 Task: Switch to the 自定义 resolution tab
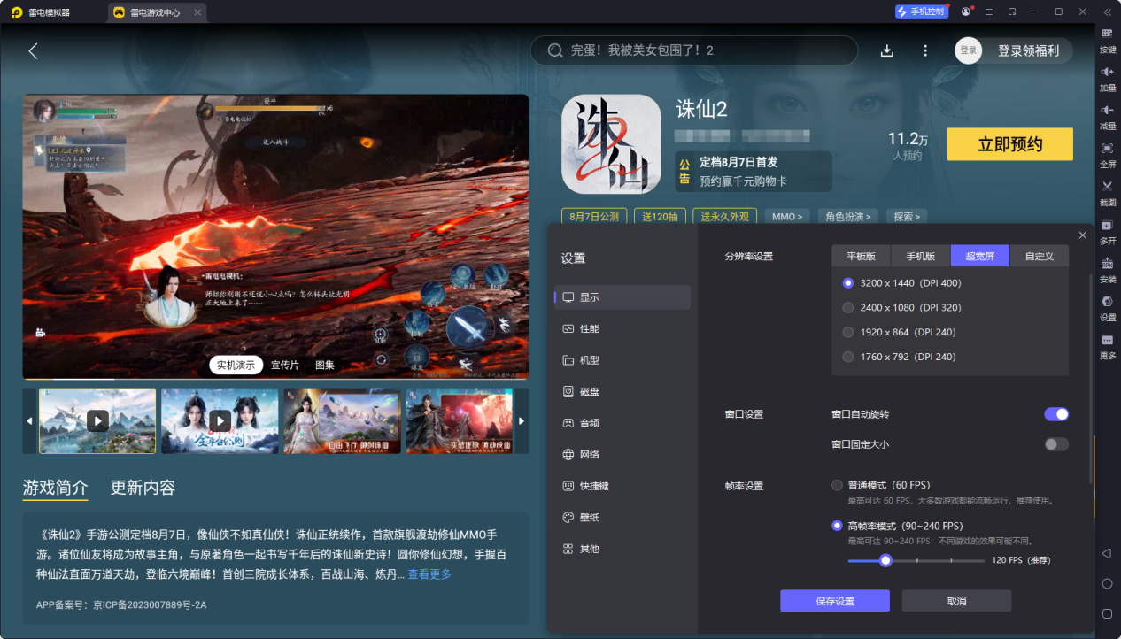pyautogui.click(x=1040, y=256)
